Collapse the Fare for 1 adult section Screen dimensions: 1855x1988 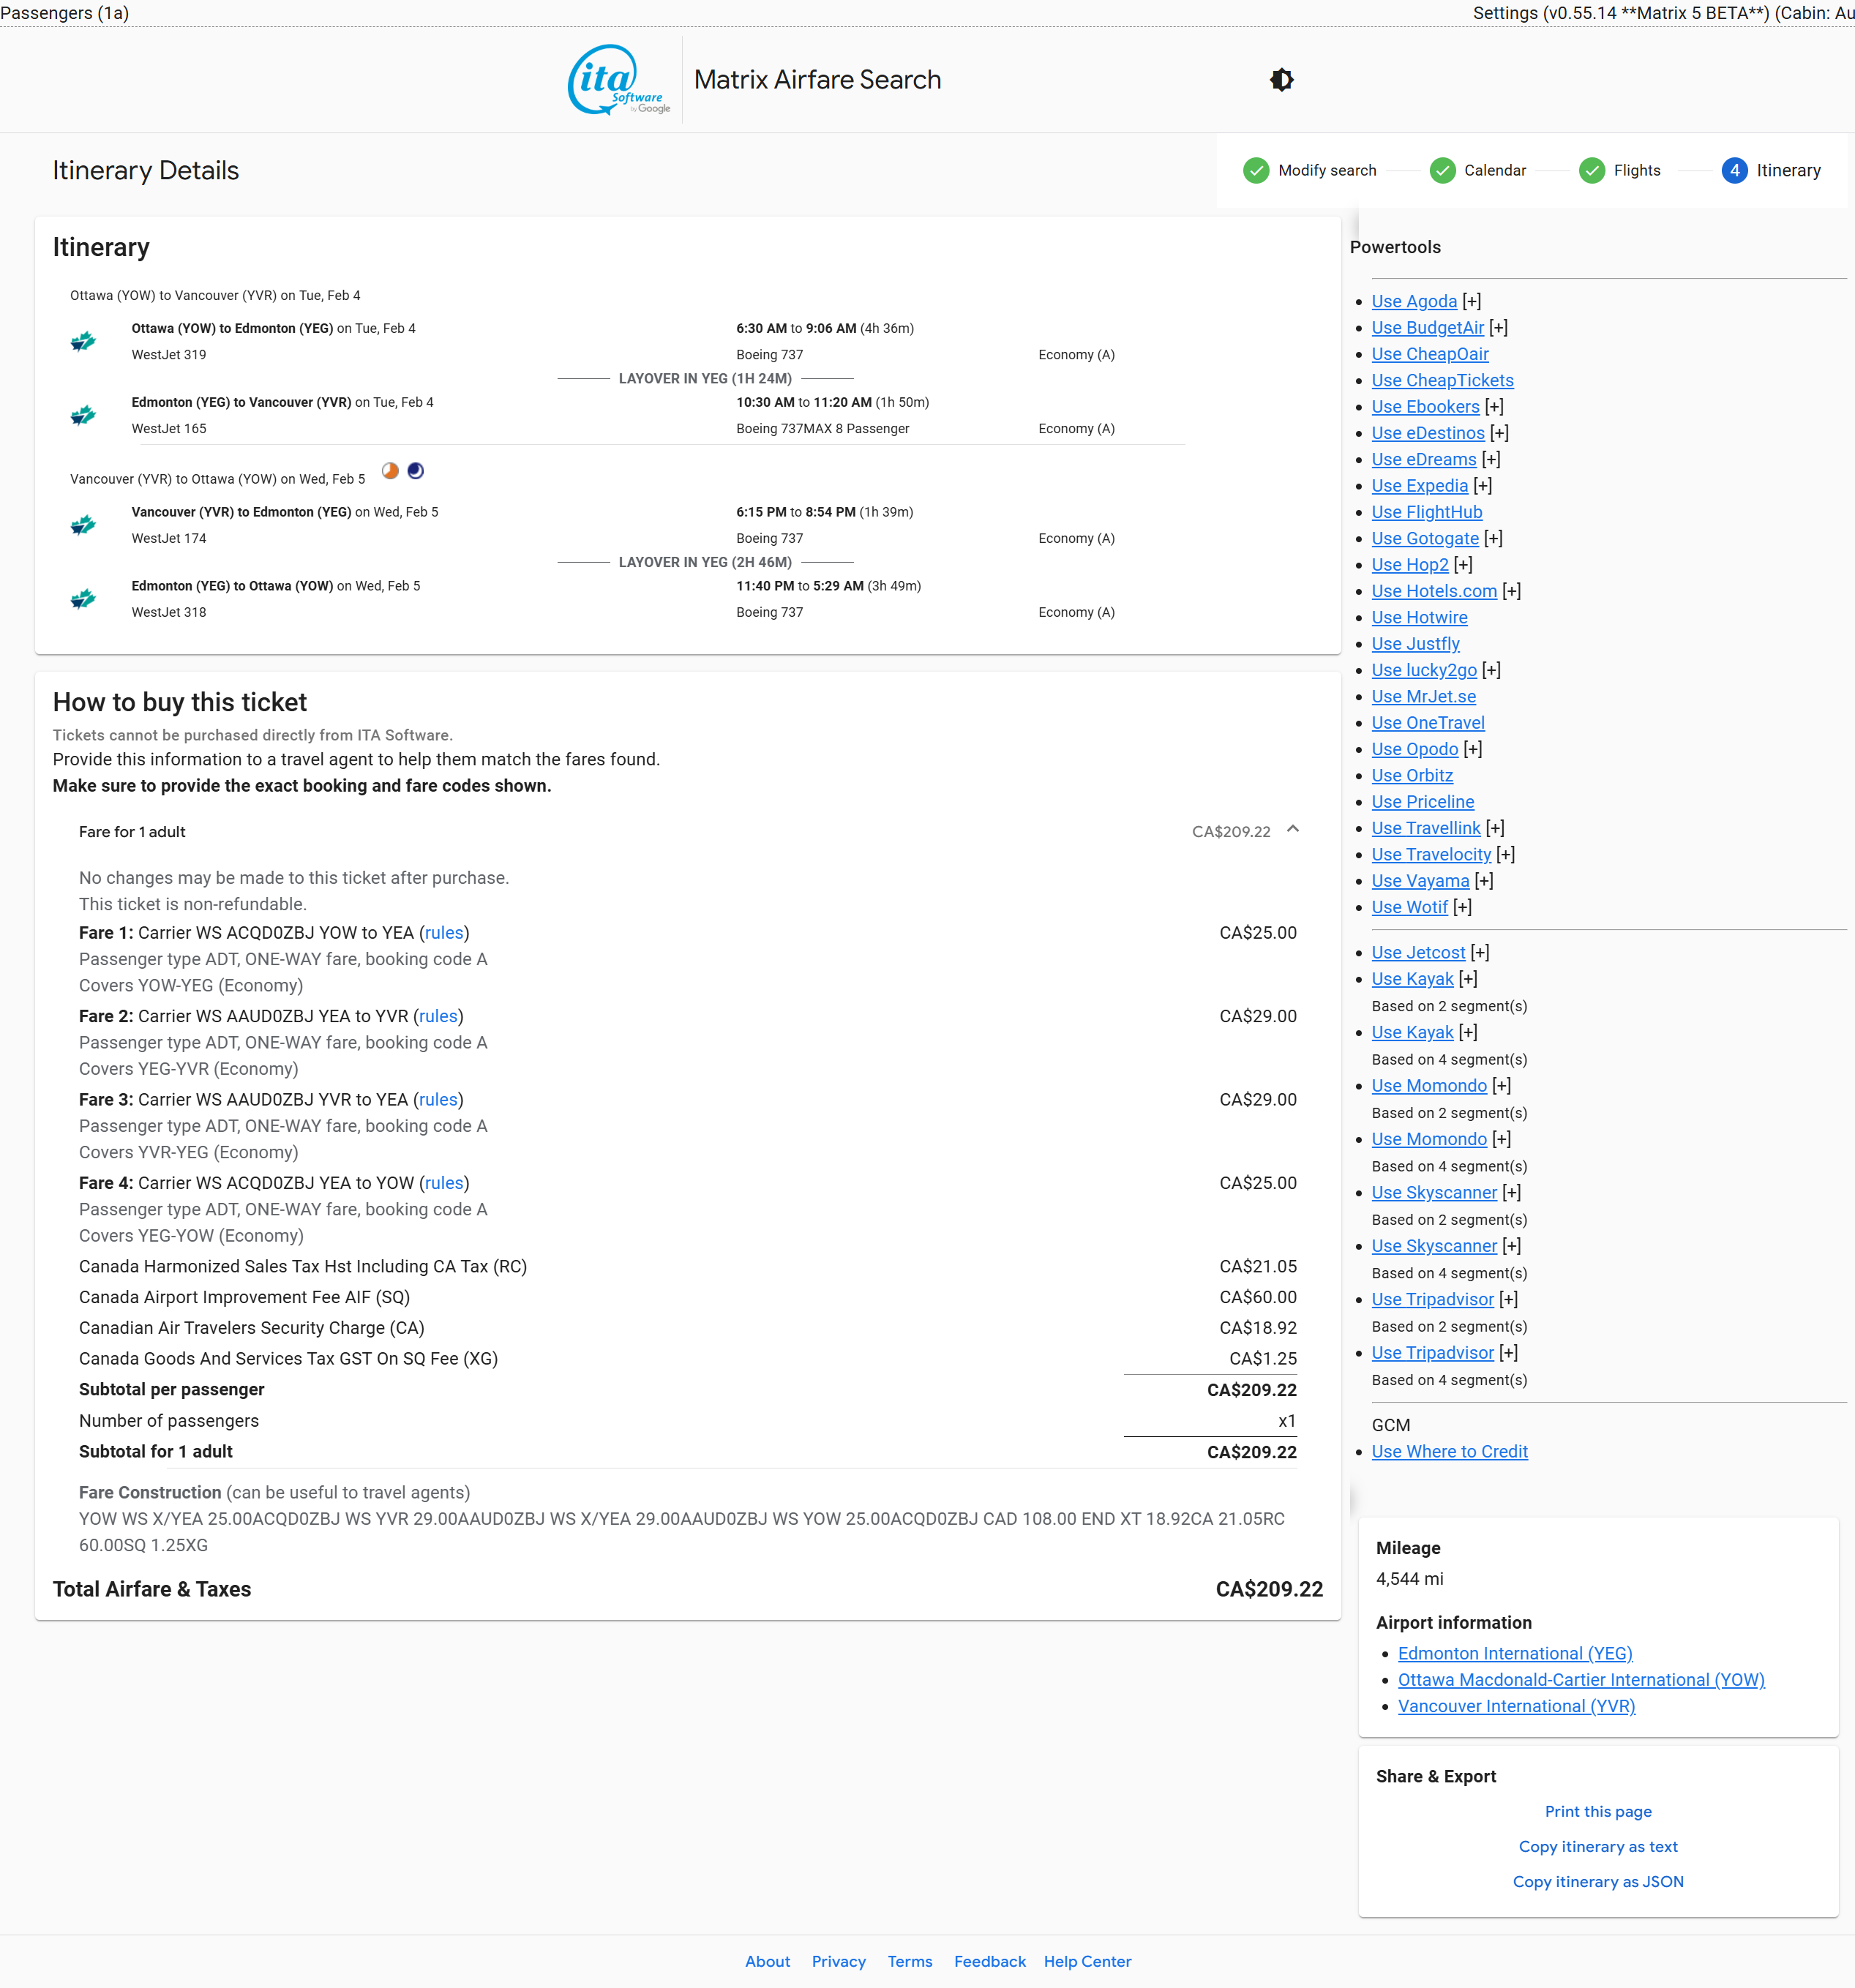(x=1292, y=829)
